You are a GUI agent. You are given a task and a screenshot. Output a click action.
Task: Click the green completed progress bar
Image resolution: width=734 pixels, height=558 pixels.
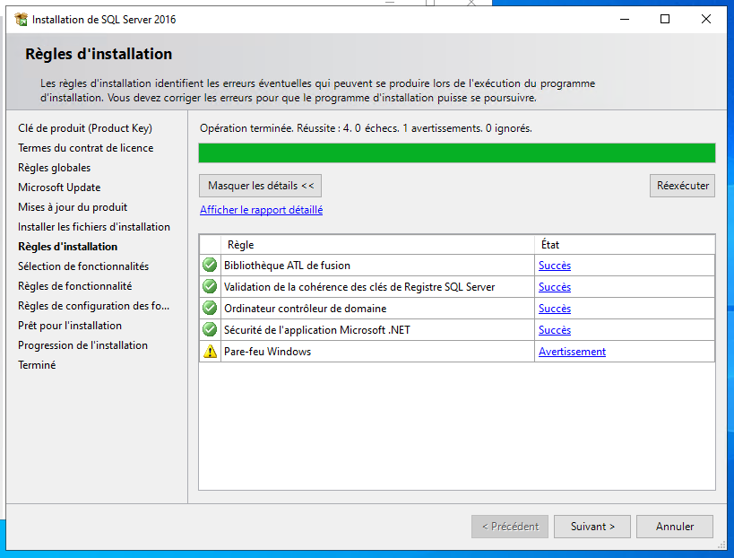(x=457, y=153)
